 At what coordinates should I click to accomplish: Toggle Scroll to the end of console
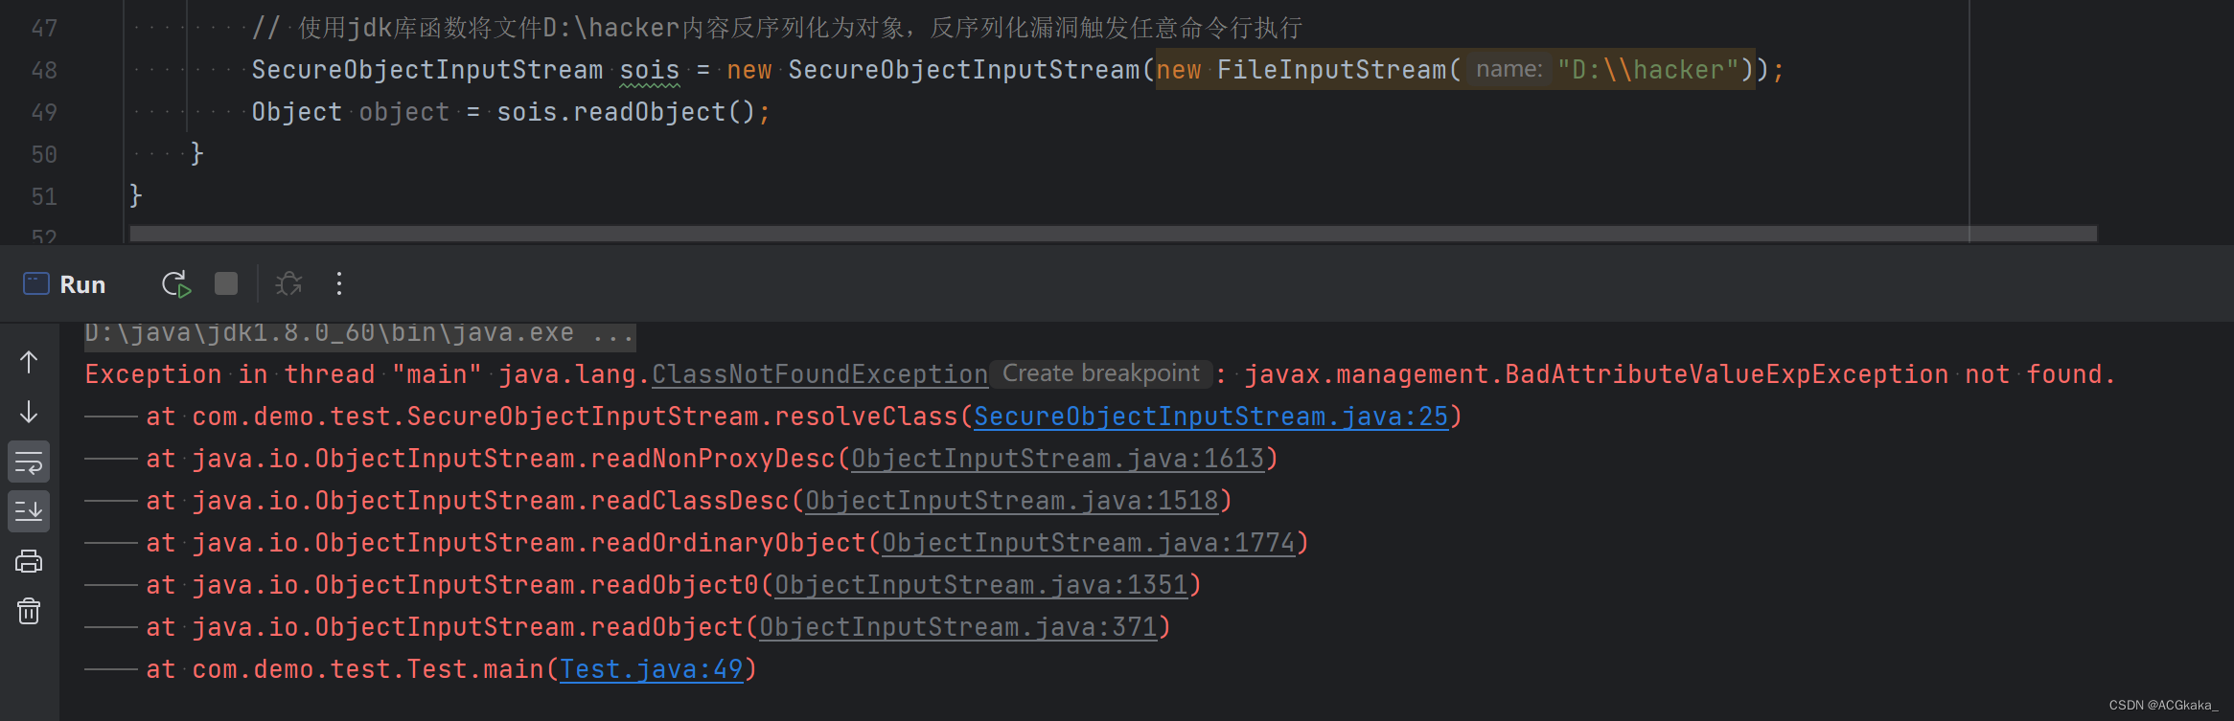coord(29,511)
